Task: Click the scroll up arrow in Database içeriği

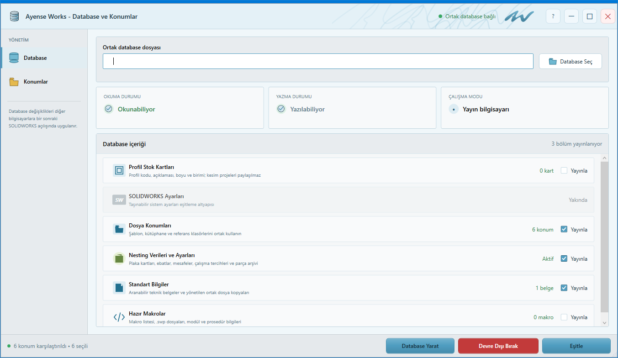Action: click(605, 158)
